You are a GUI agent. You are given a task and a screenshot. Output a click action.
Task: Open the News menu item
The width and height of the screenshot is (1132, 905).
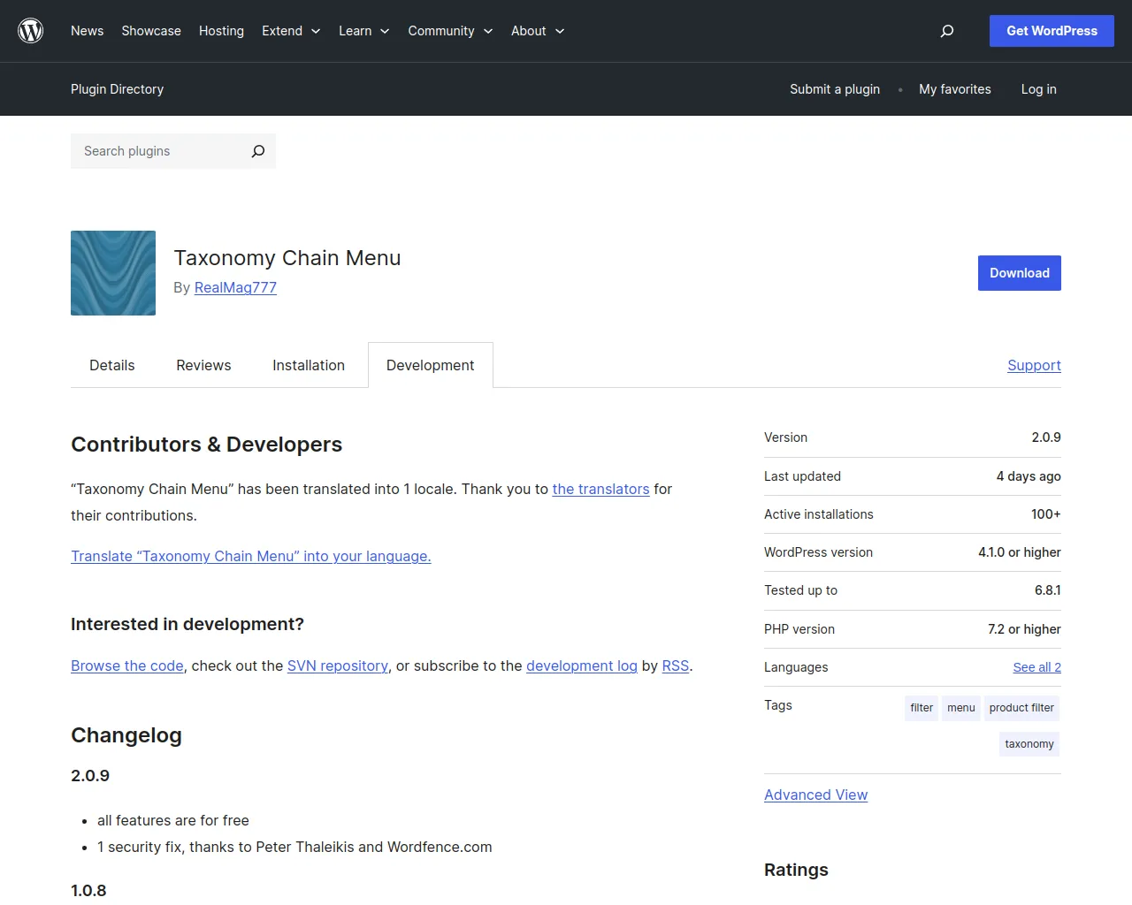[87, 31]
